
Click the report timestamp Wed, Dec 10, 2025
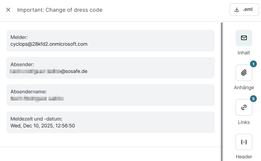42,125
